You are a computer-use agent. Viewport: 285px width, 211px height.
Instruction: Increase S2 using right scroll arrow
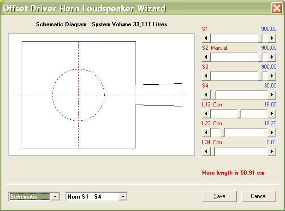[272, 57]
